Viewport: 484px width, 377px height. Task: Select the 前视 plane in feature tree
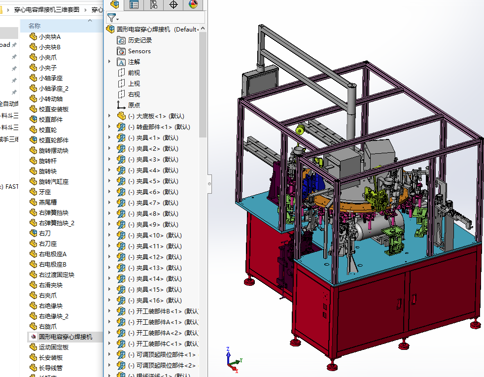[x=134, y=73]
